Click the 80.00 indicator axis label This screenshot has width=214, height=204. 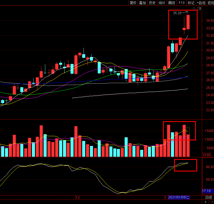(210, 167)
